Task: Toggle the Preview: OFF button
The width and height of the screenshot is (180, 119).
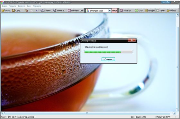Action: click(76, 11)
